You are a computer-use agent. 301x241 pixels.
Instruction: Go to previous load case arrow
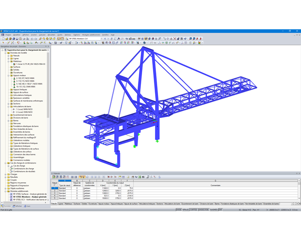[105, 38]
